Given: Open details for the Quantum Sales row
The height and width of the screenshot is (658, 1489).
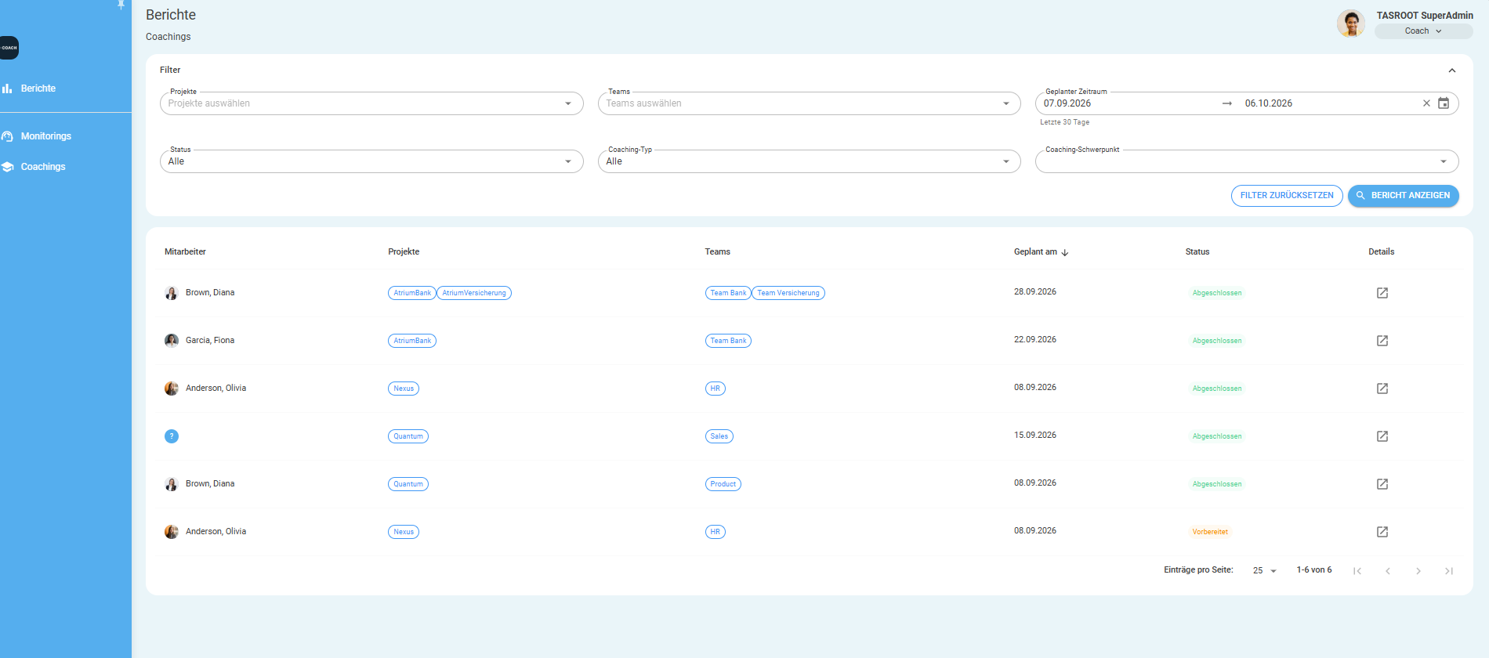Looking at the screenshot, I should click(1382, 436).
